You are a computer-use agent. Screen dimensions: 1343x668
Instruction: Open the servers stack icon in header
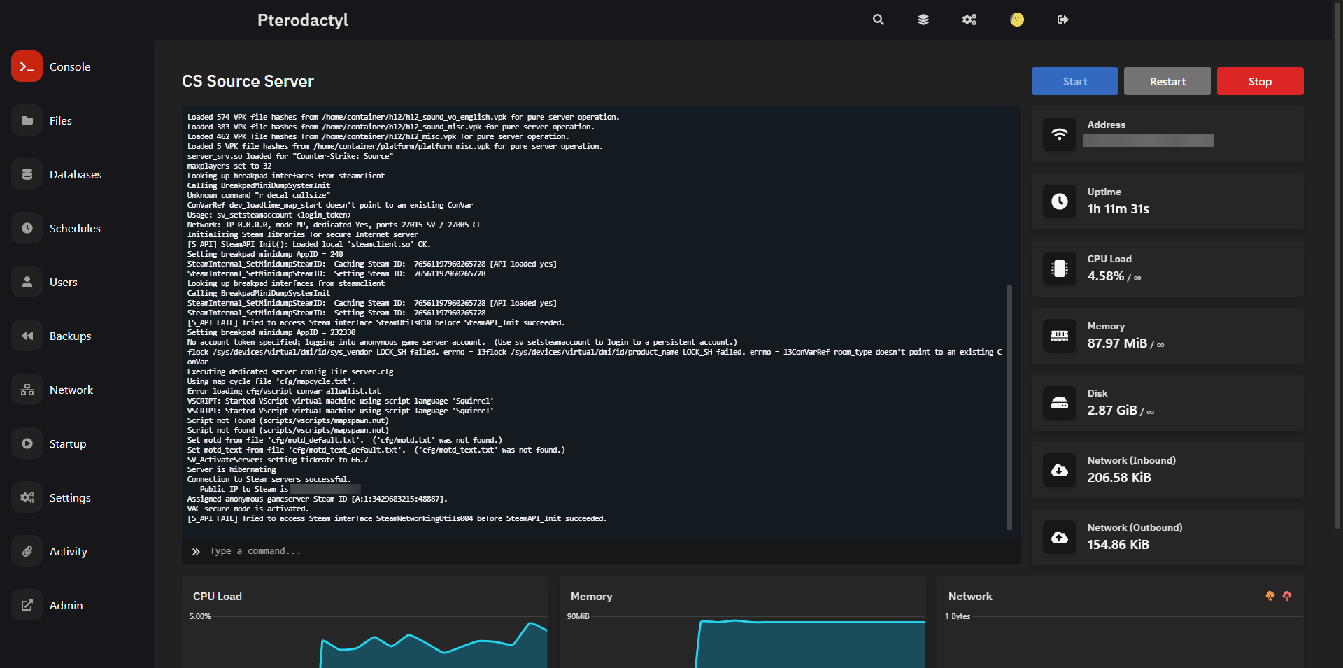click(923, 20)
